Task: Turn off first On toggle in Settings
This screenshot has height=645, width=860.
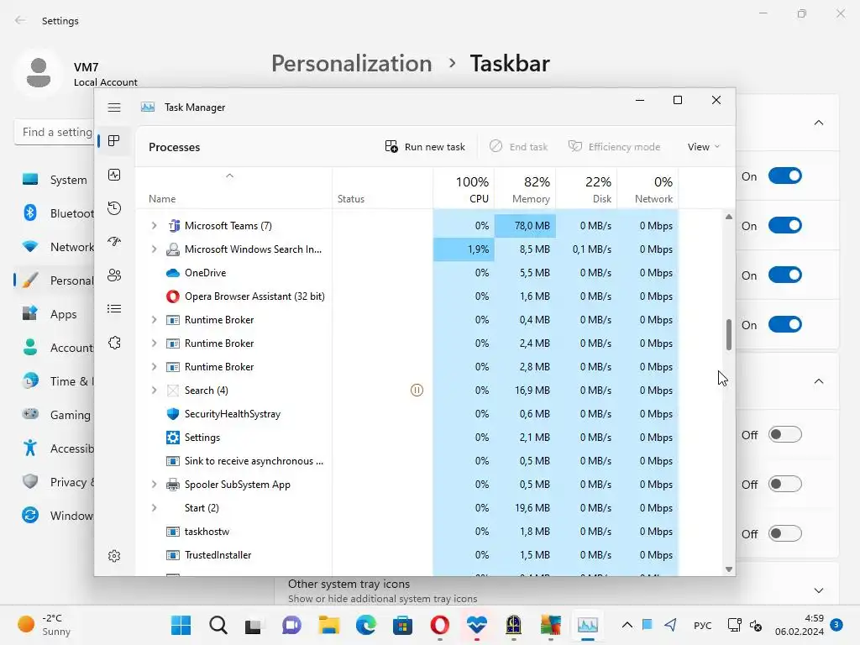Action: 785,176
